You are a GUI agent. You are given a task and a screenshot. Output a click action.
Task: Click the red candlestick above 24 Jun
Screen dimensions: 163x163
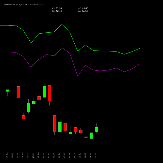tap(23, 117)
